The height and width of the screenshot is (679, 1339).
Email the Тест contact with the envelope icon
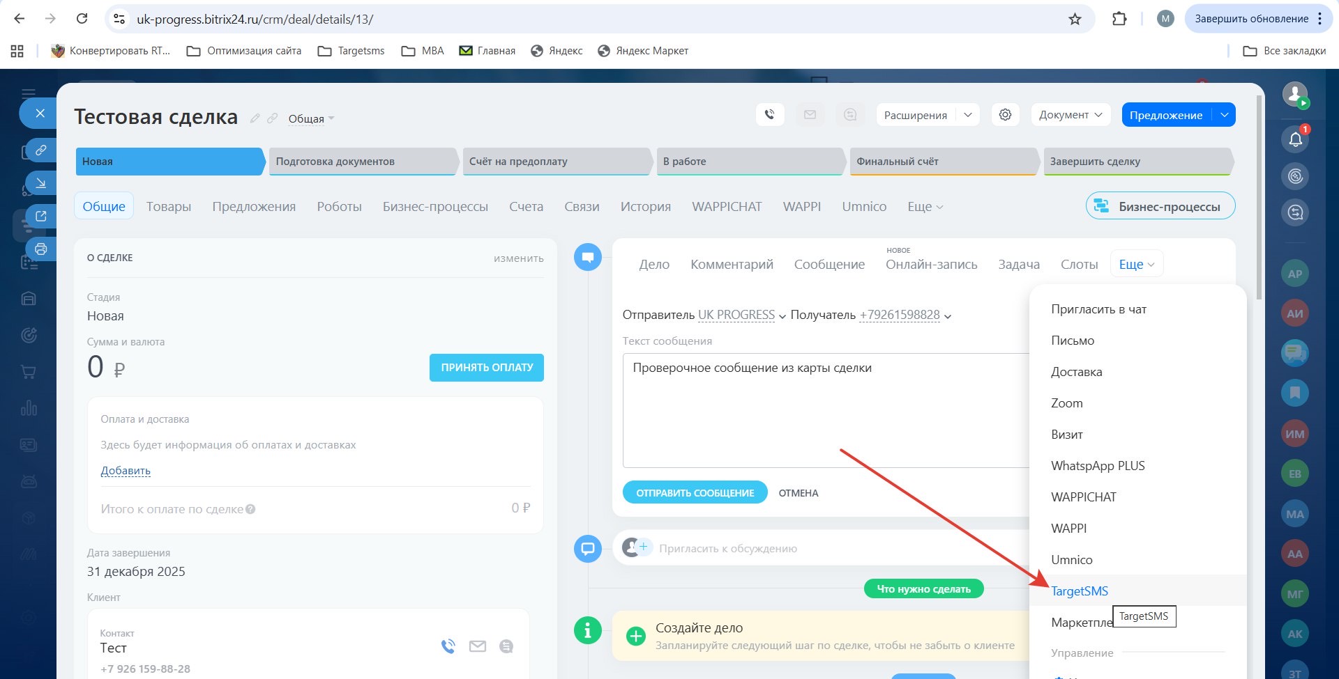[478, 646]
